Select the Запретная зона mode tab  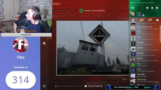click(123, 16)
